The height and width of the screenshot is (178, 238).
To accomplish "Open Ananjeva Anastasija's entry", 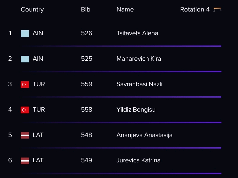I will tap(144, 135).
